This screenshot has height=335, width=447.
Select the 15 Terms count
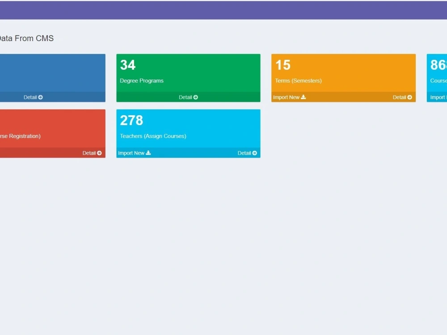(x=283, y=65)
